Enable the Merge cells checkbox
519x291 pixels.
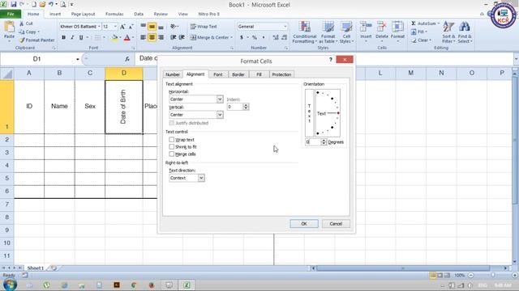(x=171, y=154)
